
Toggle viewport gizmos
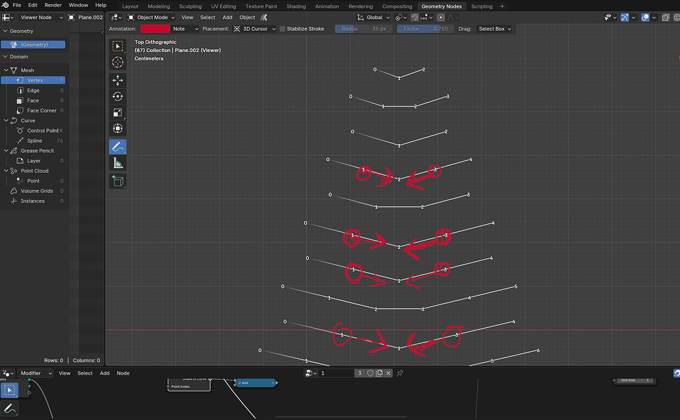click(x=625, y=17)
